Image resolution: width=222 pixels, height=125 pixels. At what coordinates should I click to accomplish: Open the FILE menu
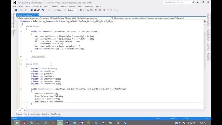click(14, 6)
